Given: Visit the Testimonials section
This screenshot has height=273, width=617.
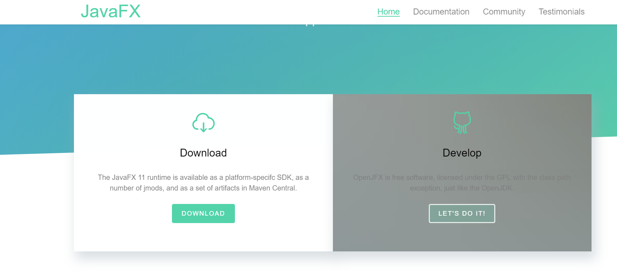Looking at the screenshot, I should click(x=561, y=12).
